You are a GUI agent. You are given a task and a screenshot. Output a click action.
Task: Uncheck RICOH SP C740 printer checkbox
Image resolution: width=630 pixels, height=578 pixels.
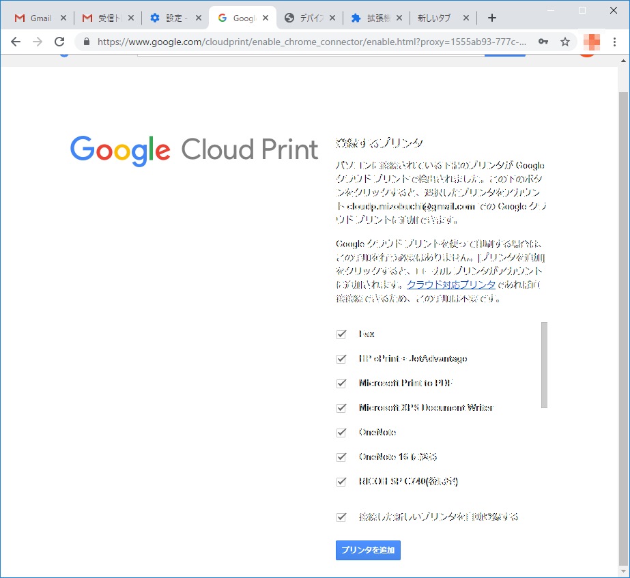click(341, 482)
